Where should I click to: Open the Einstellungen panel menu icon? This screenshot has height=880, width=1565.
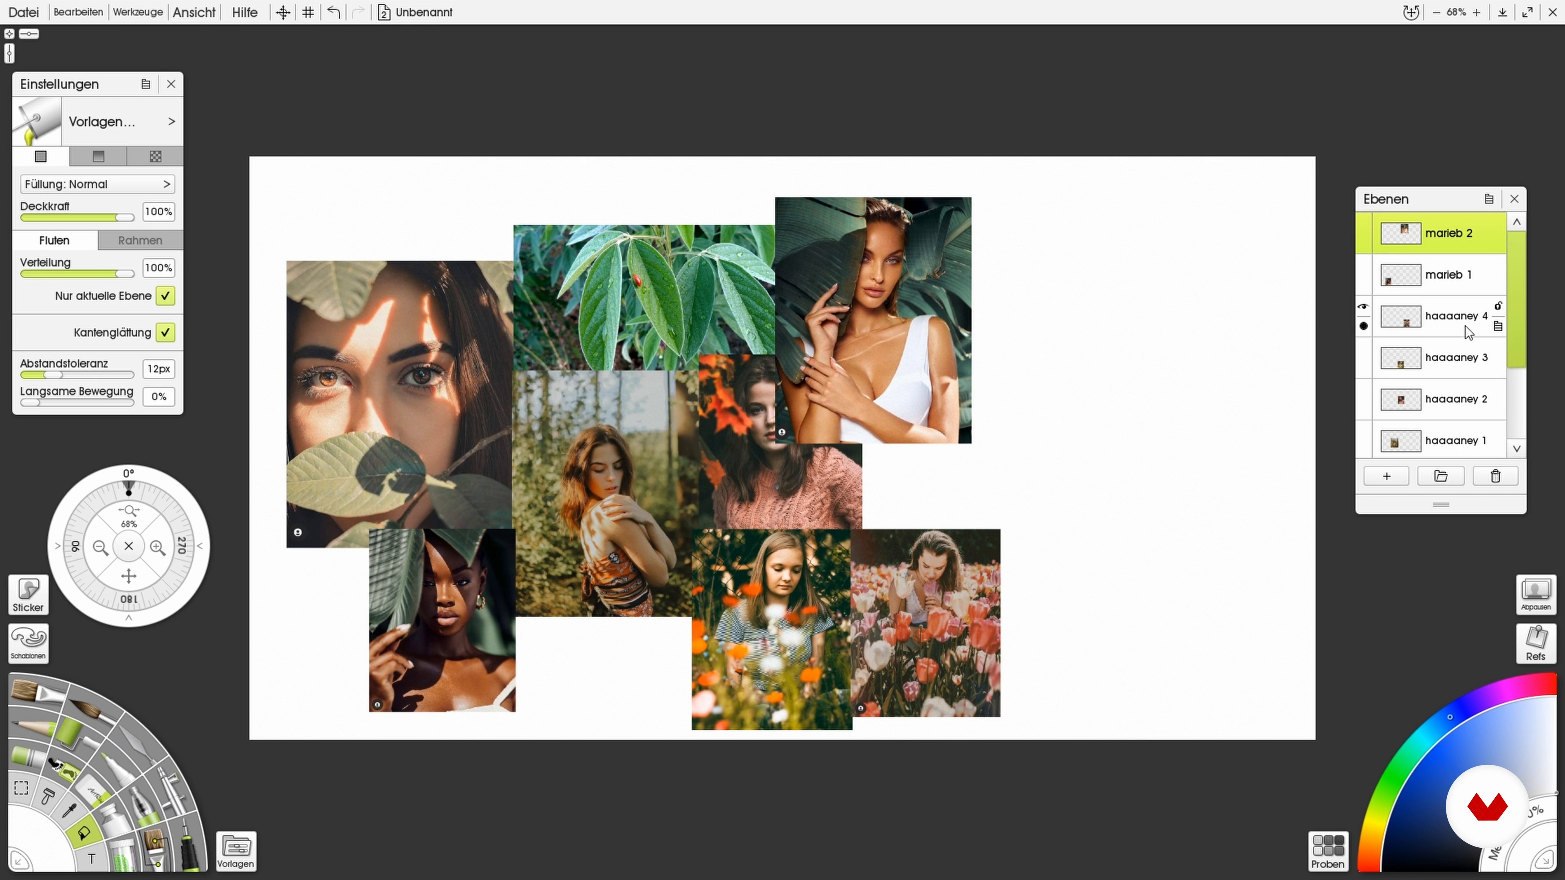(146, 84)
